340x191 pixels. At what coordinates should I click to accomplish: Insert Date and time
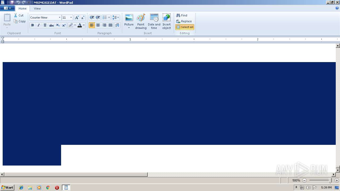tap(154, 21)
